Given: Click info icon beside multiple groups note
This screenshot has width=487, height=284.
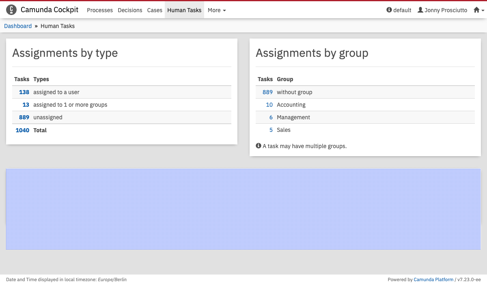Looking at the screenshot, I should click(x=259, y=146).
